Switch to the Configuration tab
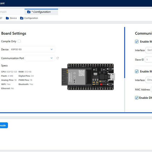Viewport: 152px width, 152px height. click(x=41, y=12)
